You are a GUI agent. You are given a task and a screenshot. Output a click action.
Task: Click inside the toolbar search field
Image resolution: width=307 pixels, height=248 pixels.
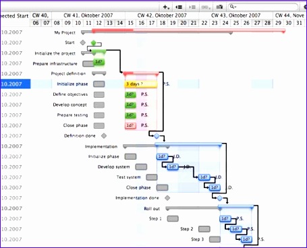[263, 7]
